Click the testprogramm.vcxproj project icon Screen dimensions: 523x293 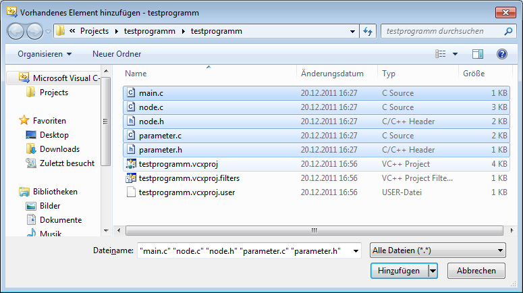(131, 164)
